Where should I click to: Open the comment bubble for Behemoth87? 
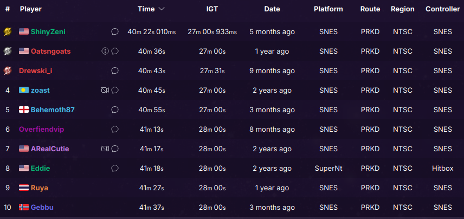[115, 110]
